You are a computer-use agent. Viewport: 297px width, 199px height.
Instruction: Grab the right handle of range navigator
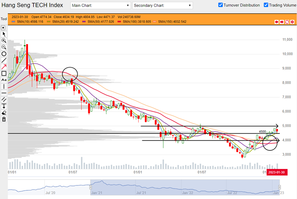click(x=279, y=187)
